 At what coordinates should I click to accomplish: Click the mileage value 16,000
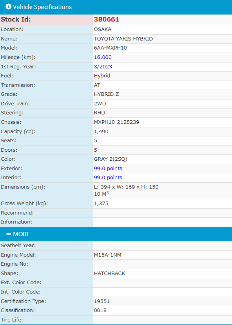click(103, 57)
